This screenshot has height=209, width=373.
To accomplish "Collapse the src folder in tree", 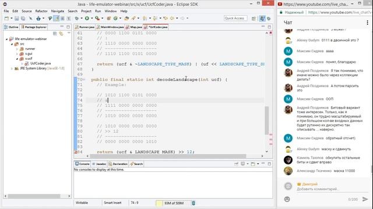I will coord(12,44).
